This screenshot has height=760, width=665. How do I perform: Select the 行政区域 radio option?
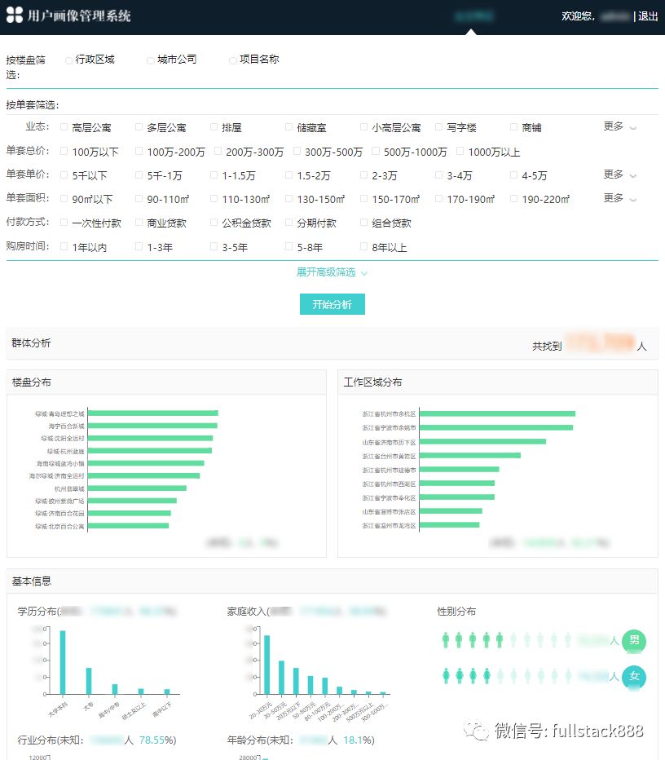click(x=68, y=60)
